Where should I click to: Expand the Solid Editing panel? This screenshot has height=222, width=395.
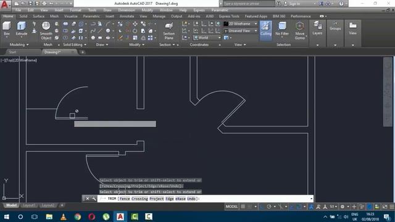click(x=75, y=44)
